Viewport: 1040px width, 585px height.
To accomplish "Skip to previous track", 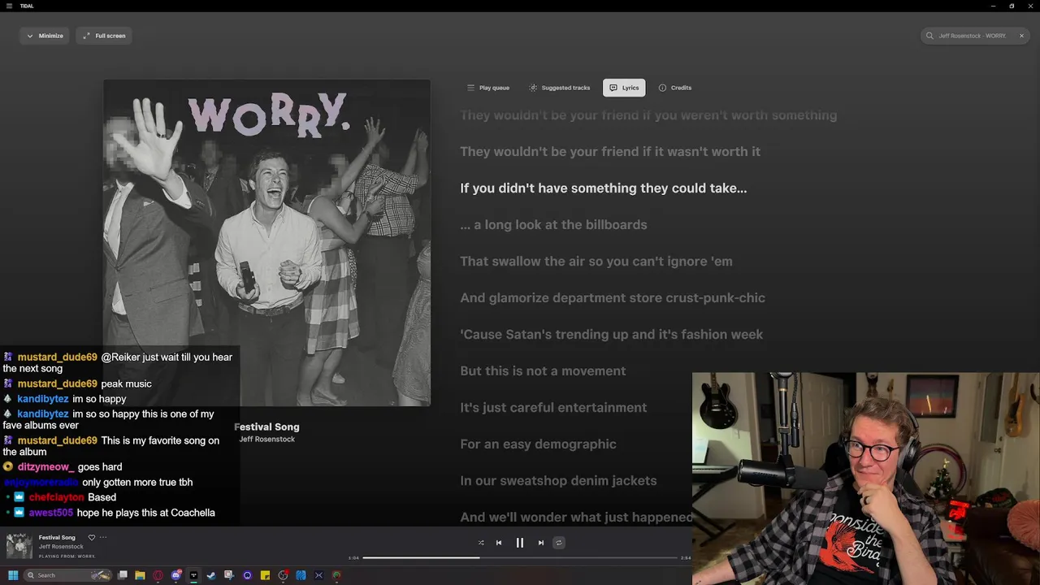I will click(499, 543).
